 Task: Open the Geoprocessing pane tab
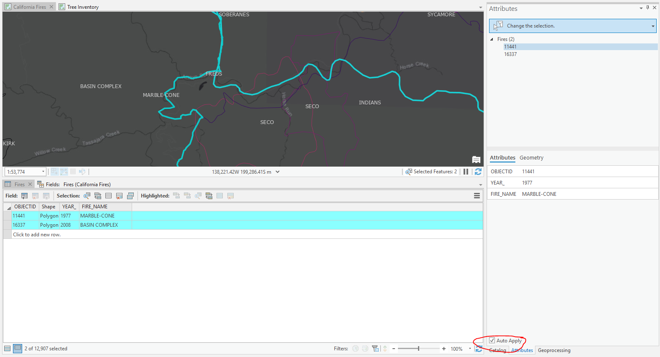(554, 350)
